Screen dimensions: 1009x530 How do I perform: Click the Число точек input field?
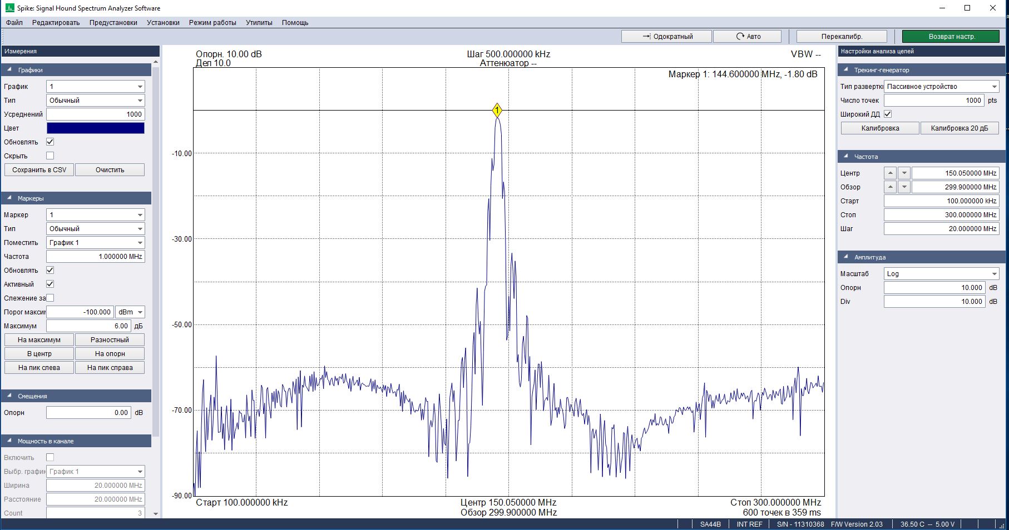[934, 101]
